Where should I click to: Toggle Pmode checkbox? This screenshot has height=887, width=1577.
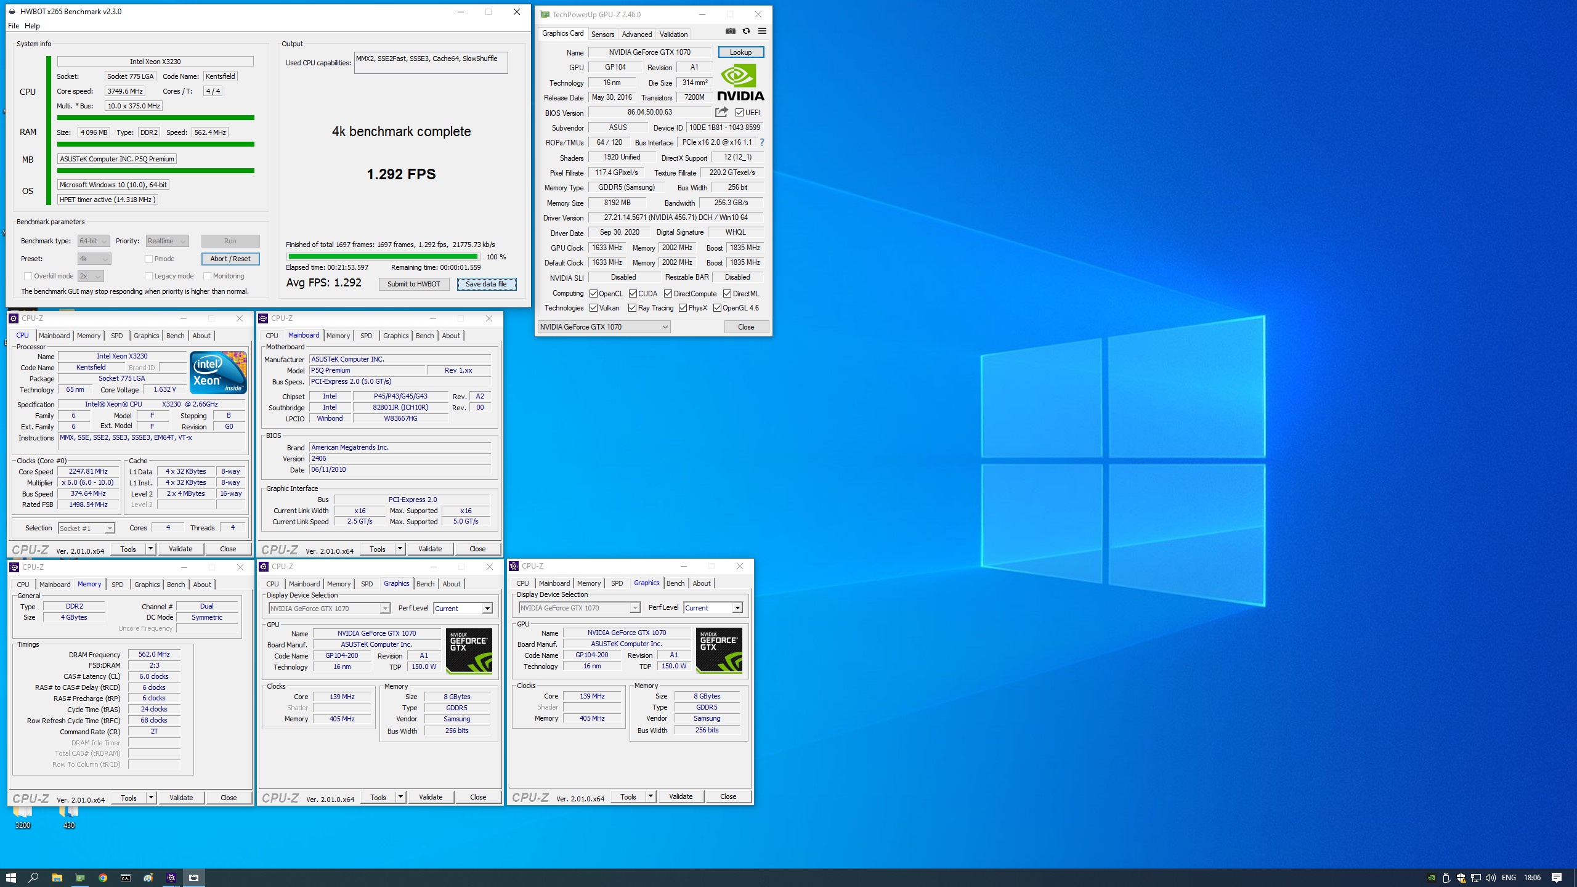[148, 259]
